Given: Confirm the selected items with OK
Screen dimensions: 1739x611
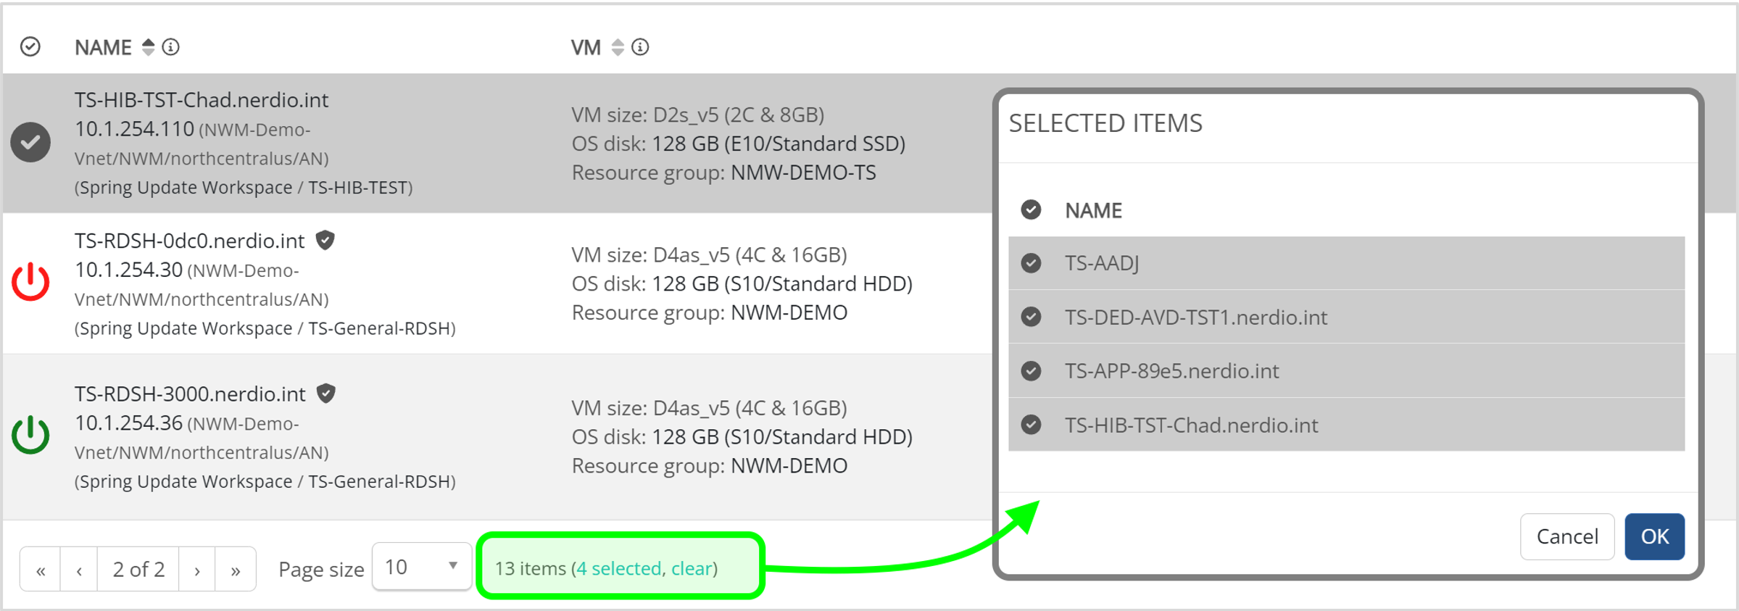Looking at the screenshot, I should [x=1653, y=536].
